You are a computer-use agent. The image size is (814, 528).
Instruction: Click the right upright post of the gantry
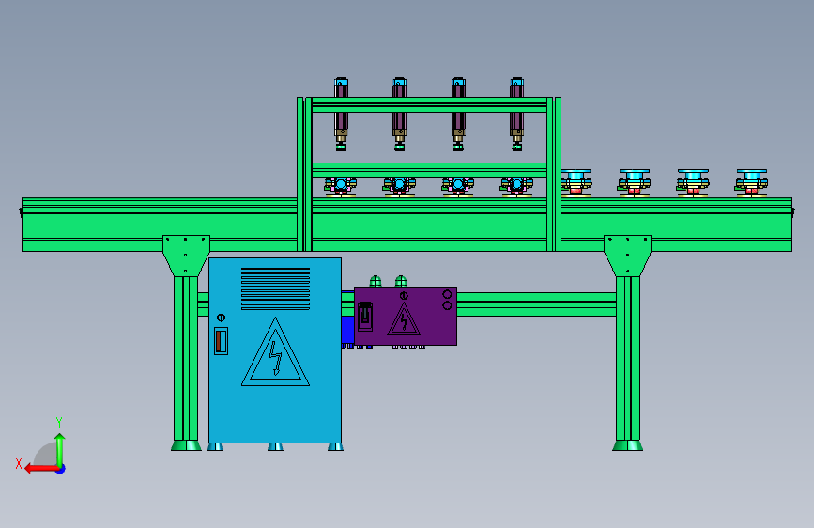pyautogui.click(x=554, y=174)
